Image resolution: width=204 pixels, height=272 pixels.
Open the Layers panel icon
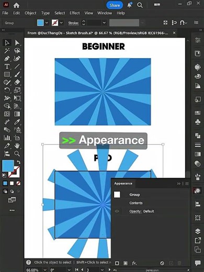[198, 231]
